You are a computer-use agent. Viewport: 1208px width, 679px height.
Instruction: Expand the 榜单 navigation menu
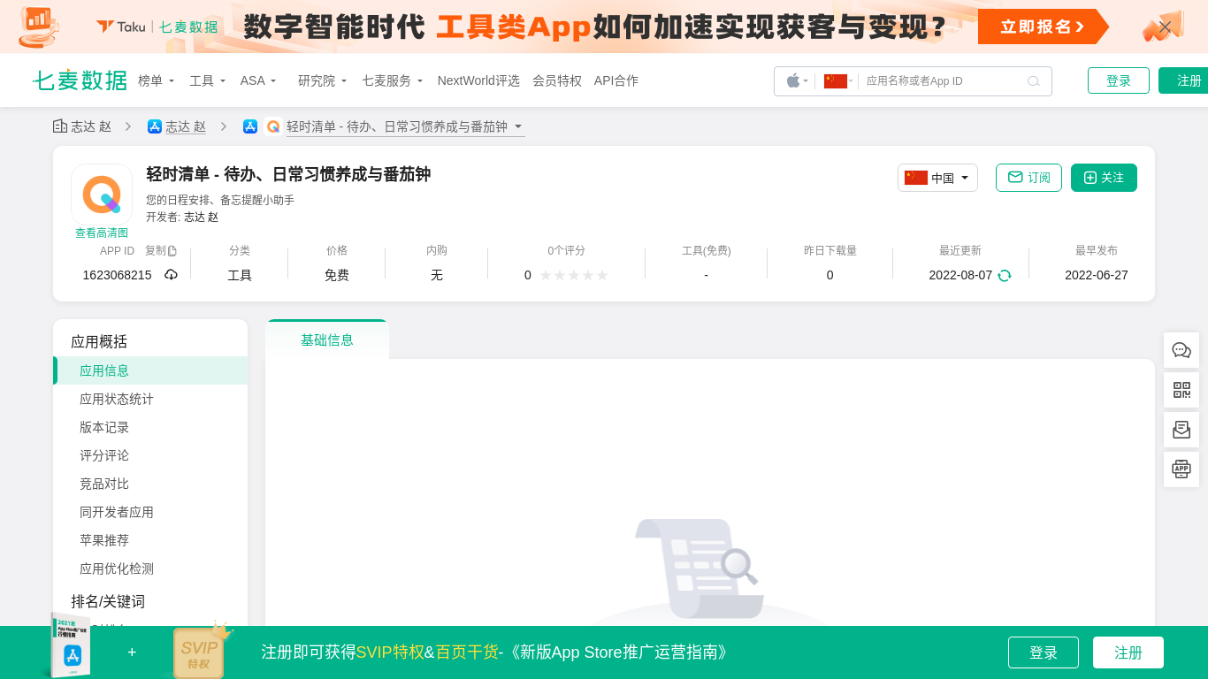(157, 80)
